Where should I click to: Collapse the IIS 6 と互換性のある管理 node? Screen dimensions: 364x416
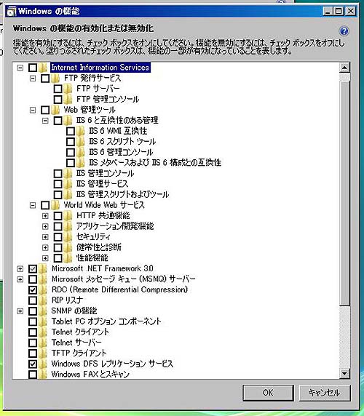coord(45,121)
